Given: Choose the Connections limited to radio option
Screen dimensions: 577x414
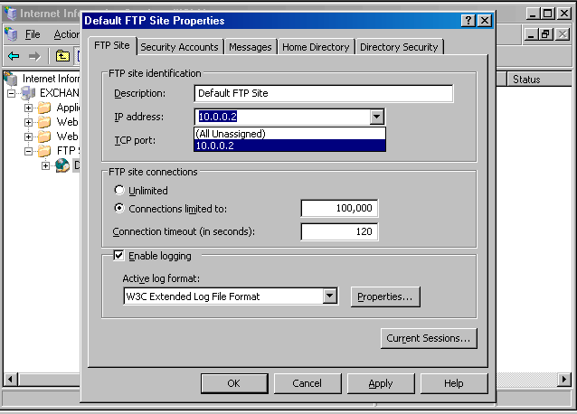Looking at the screenshot, I should click(x=119, y=209).
